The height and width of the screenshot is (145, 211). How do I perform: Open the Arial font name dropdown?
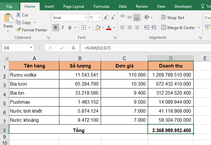pos(85,18)
